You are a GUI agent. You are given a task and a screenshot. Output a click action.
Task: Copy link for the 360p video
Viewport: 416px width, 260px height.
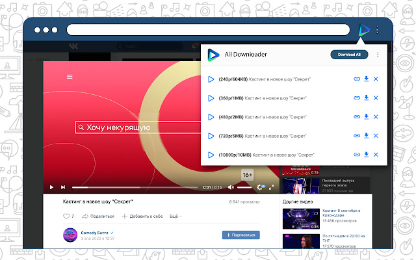pos(356,98)
